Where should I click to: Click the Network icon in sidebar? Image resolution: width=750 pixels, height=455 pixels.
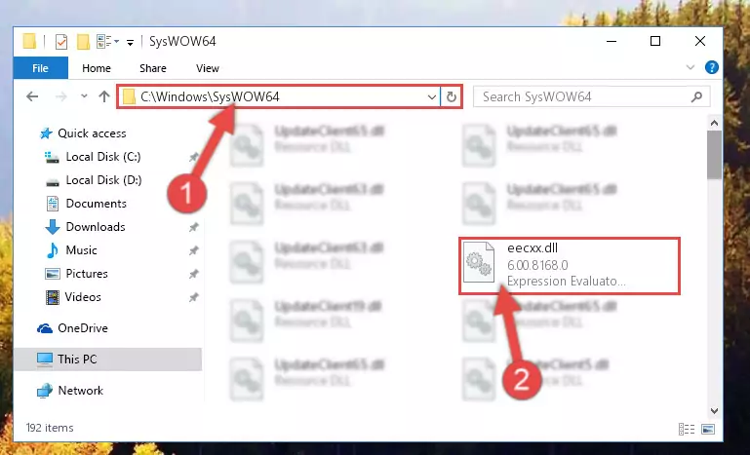pyautogui.click(x=45, y=391)
